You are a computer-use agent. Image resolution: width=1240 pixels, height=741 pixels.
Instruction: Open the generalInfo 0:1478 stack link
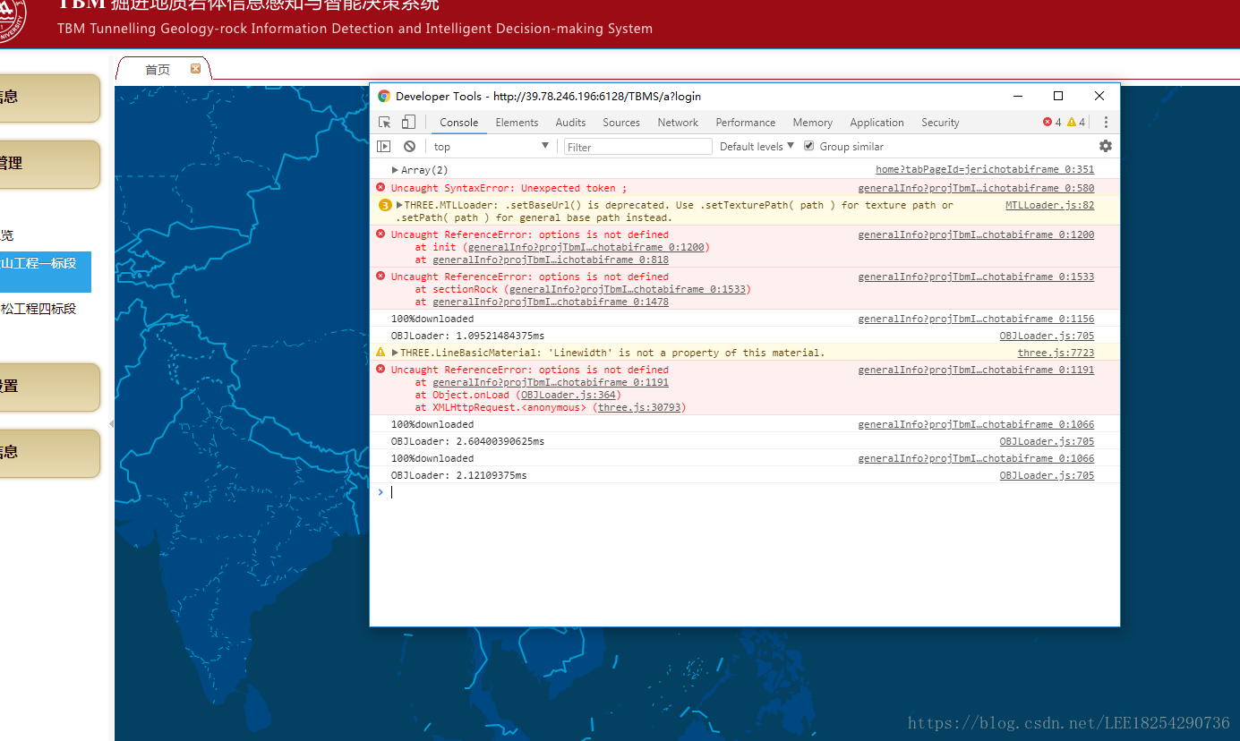551,302
